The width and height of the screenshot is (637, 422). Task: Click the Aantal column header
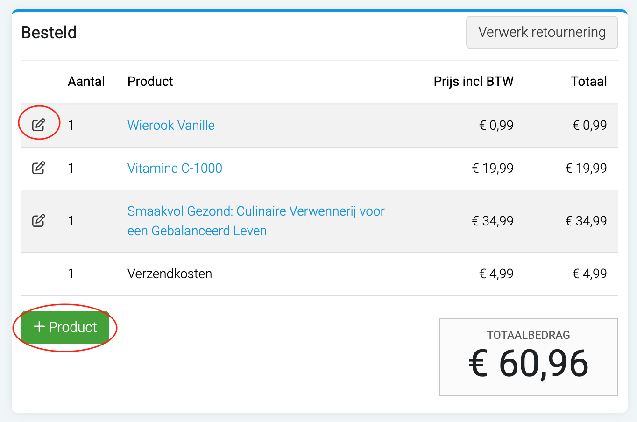point(86,81)
